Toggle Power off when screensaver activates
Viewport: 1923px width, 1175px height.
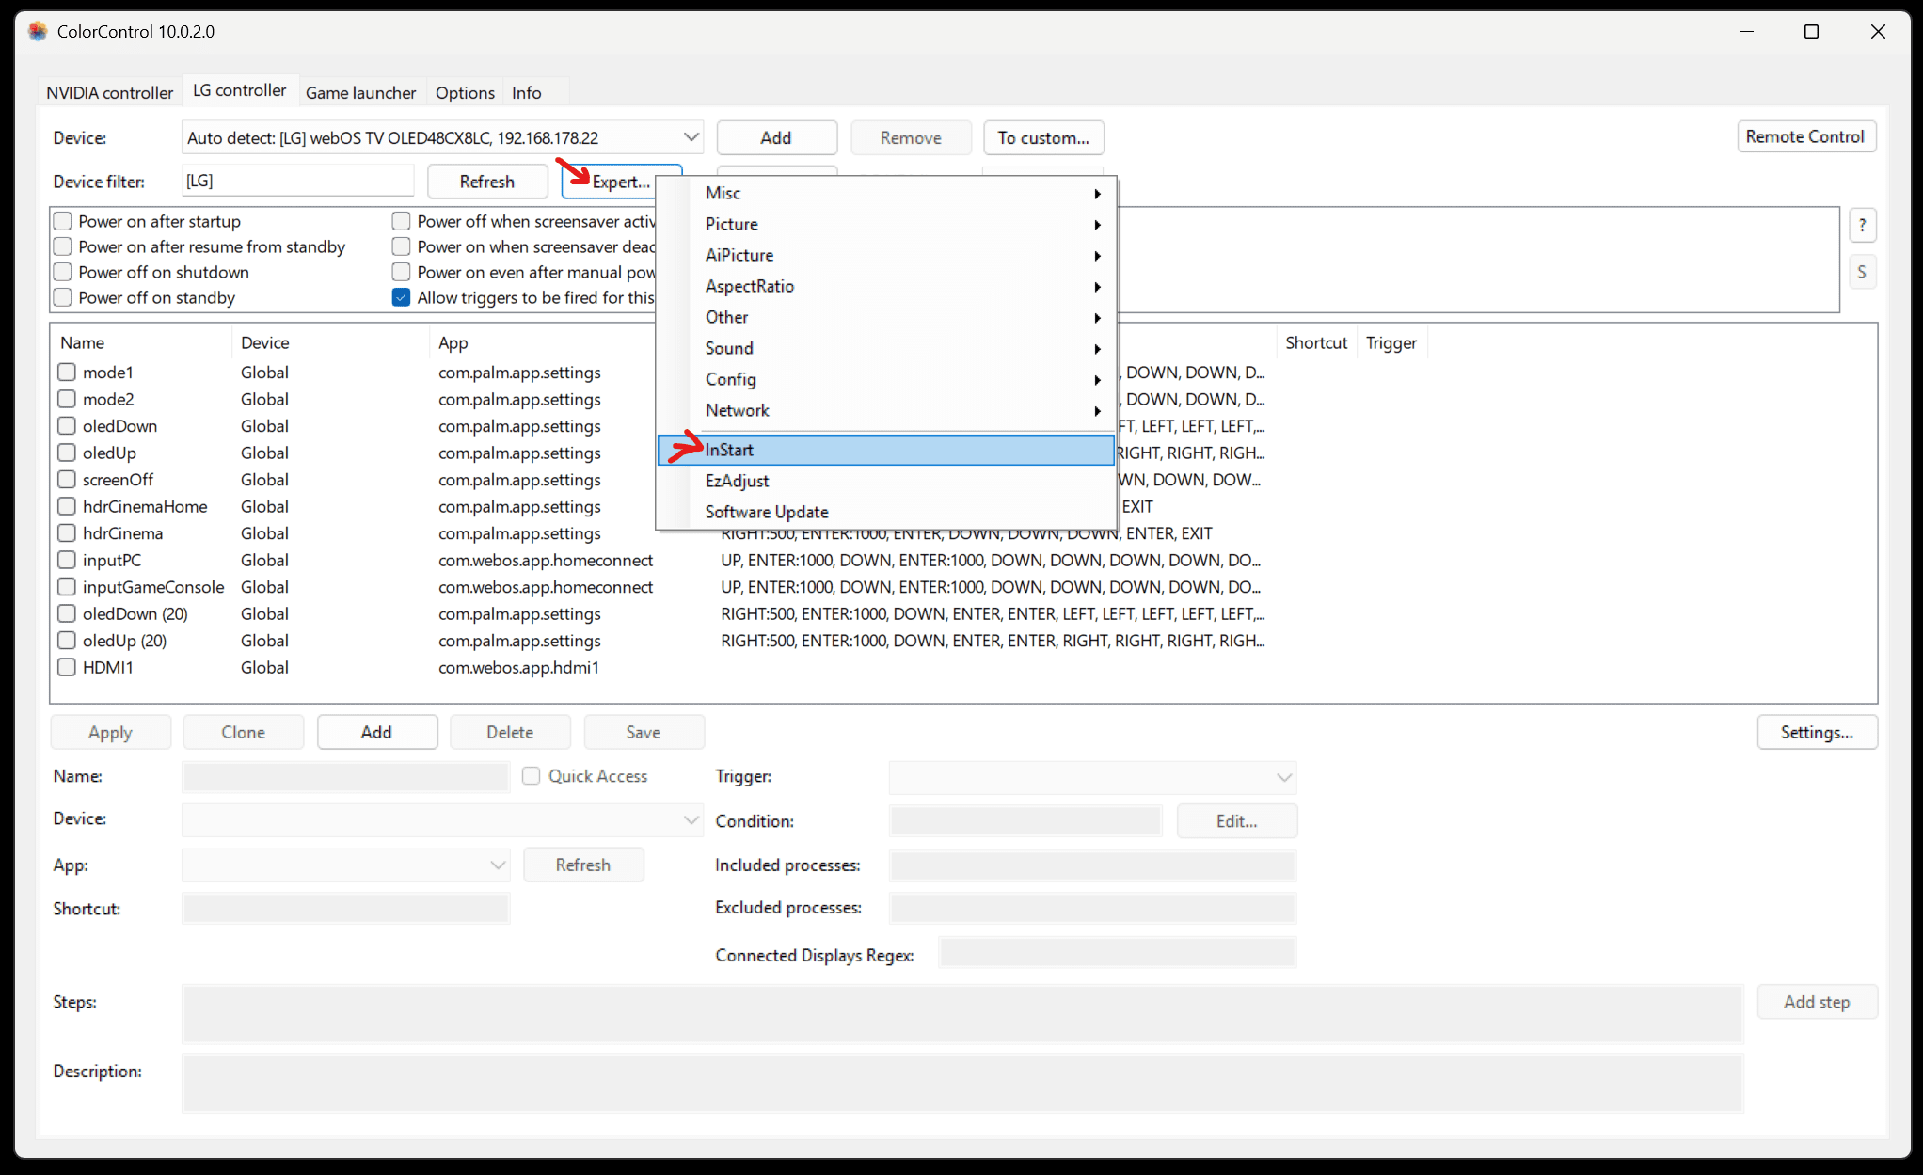pyautogui.click(x=402, y=221)
